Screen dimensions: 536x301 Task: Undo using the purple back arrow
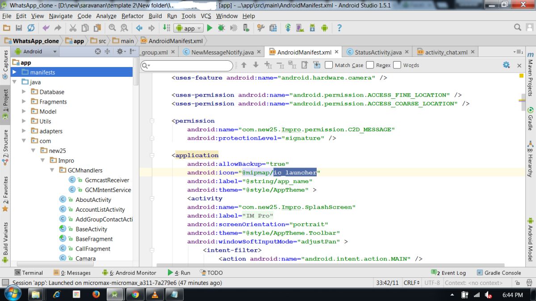click(x=46, y=28)
